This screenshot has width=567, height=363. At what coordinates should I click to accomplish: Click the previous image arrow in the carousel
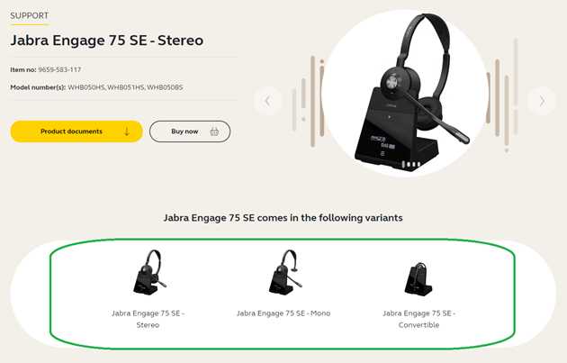coord(268,101)
